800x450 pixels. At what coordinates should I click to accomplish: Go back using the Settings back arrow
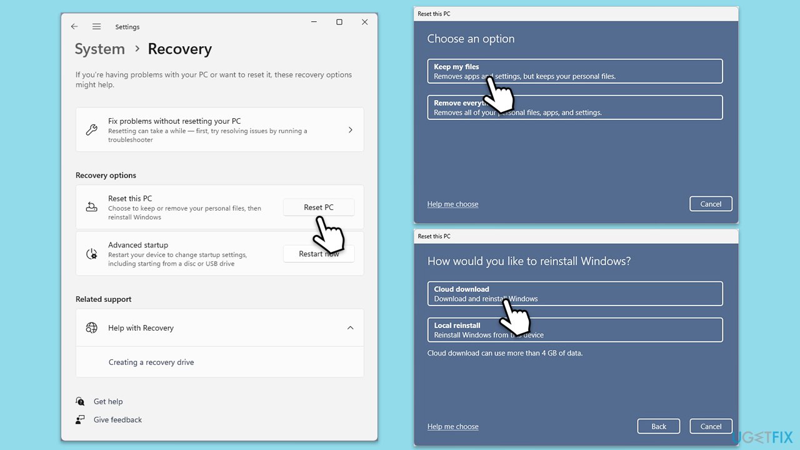point(74,27)
